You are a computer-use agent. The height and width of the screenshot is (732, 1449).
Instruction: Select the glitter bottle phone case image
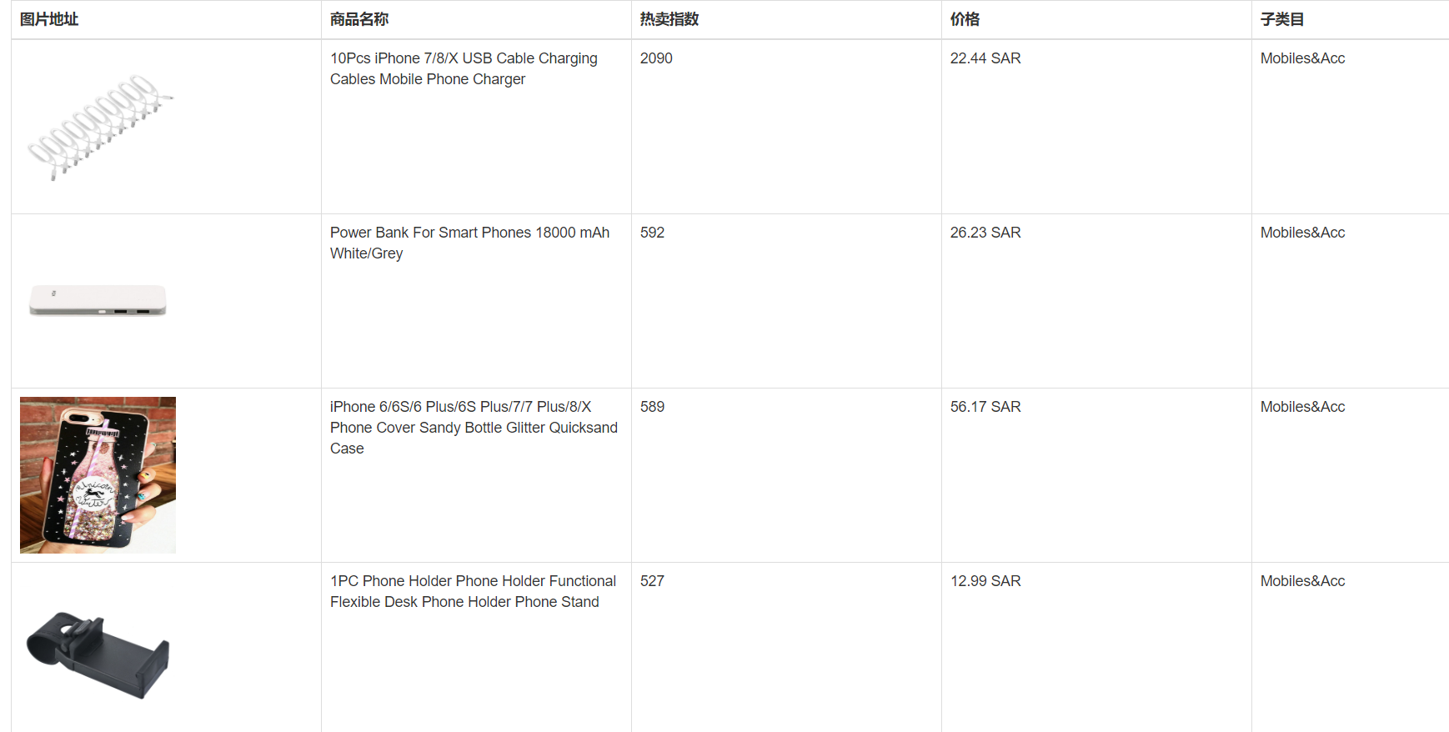(x=98, y=475)
